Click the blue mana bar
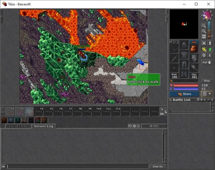This screenshot has height=170, width=215. (x=186, y=89)
